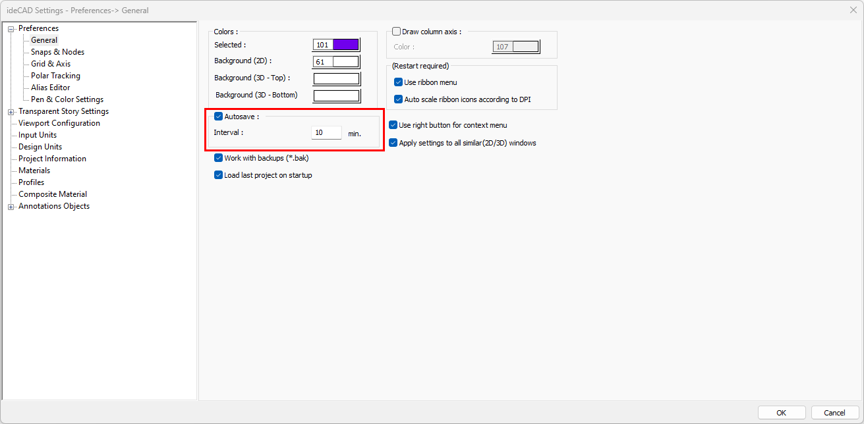Open Pen & Color Settings

(67, 99)
